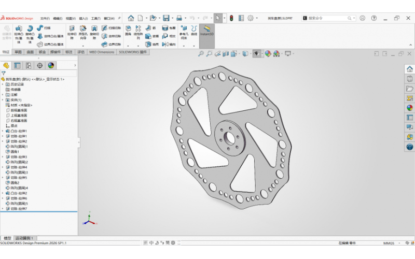
Task: Select the 拉伸切除 extruded cut tool
Action: tap(72, 32)
